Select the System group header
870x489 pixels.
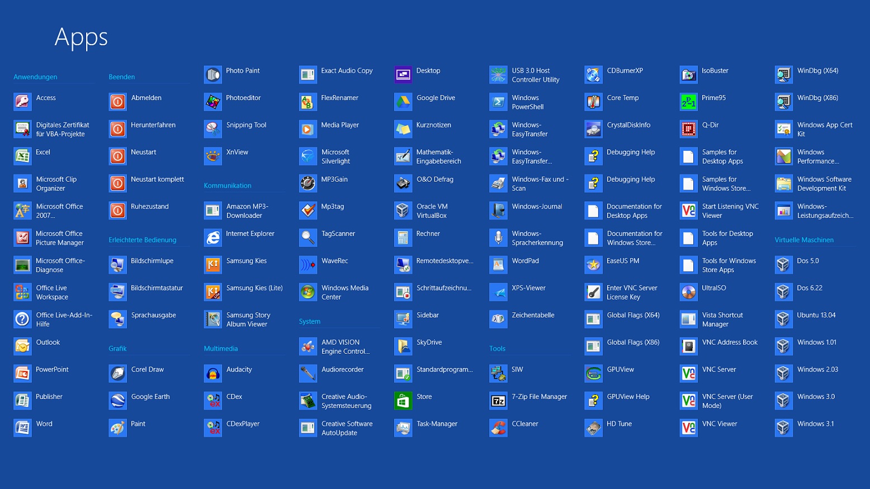[x=310, y=321]
